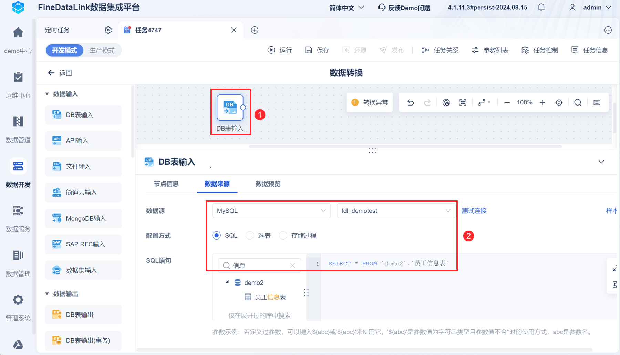Collapse the demo2 database tree node

pyautogui.click(x=227, y=282)
